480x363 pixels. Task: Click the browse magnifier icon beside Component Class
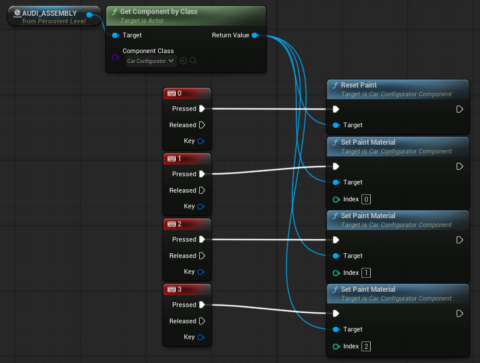193,61
